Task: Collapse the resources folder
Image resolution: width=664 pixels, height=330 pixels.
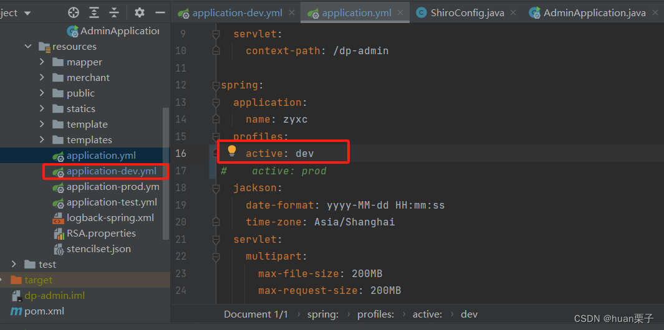Action: [29, 47]
